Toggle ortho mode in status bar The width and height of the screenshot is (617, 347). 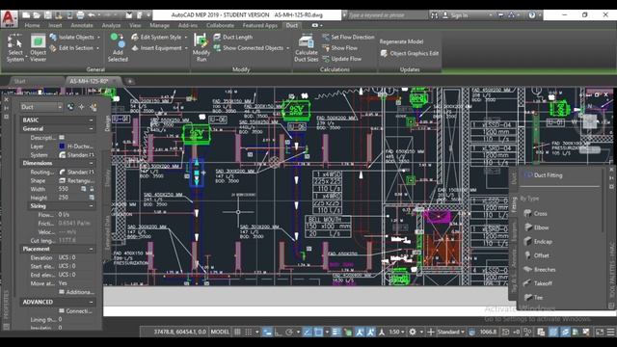pos(278,332)
